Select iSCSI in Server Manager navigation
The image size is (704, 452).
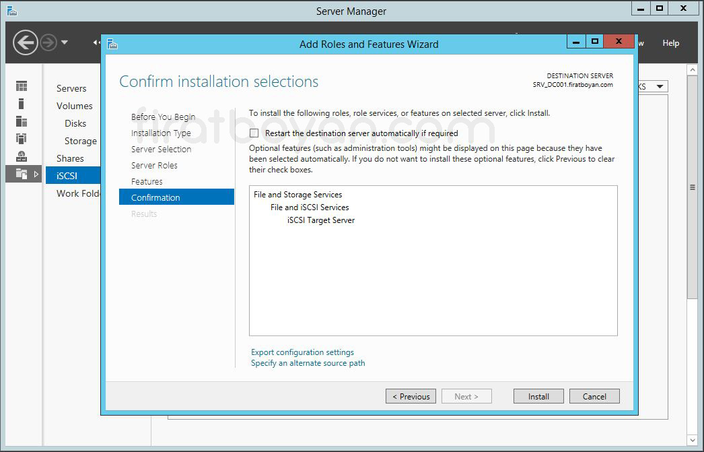73,176
